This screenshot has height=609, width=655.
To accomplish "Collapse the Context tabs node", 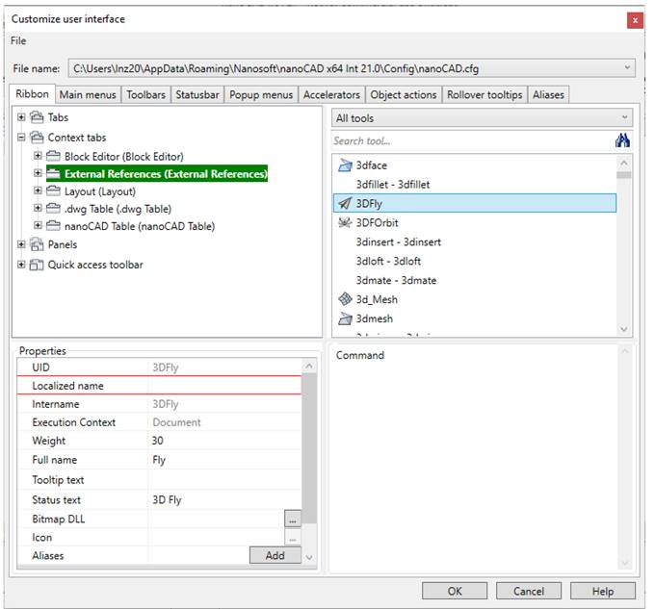I will pos(22,138).
